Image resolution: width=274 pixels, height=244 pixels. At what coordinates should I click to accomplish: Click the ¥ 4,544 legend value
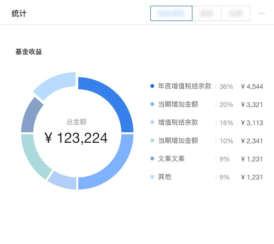pyautogui.click(x=252, y=86)
